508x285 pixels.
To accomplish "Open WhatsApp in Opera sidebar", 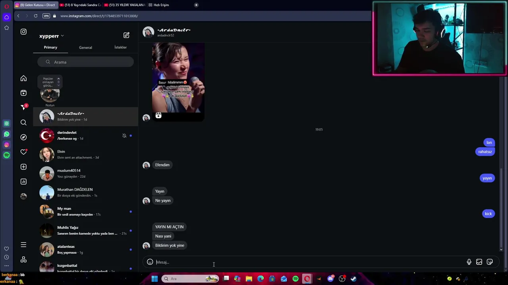I will [6, 134].
